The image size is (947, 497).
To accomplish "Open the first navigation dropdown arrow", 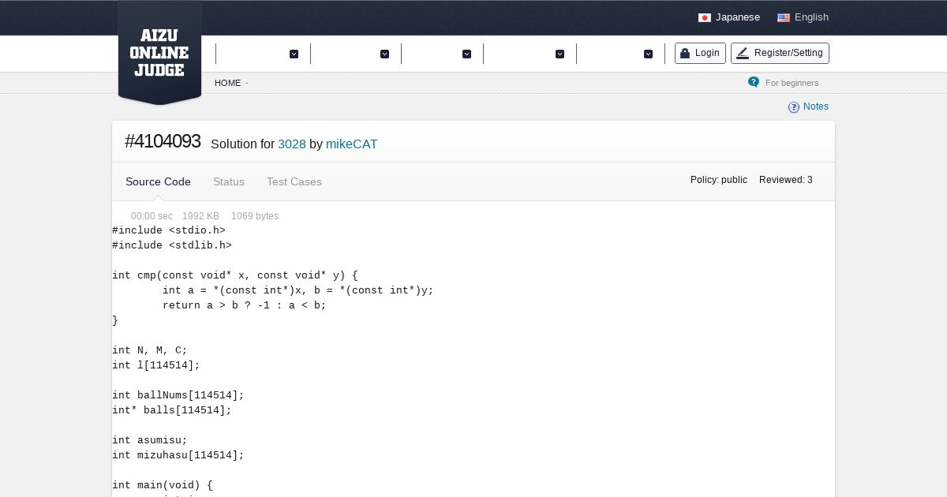I will point(294,54).
